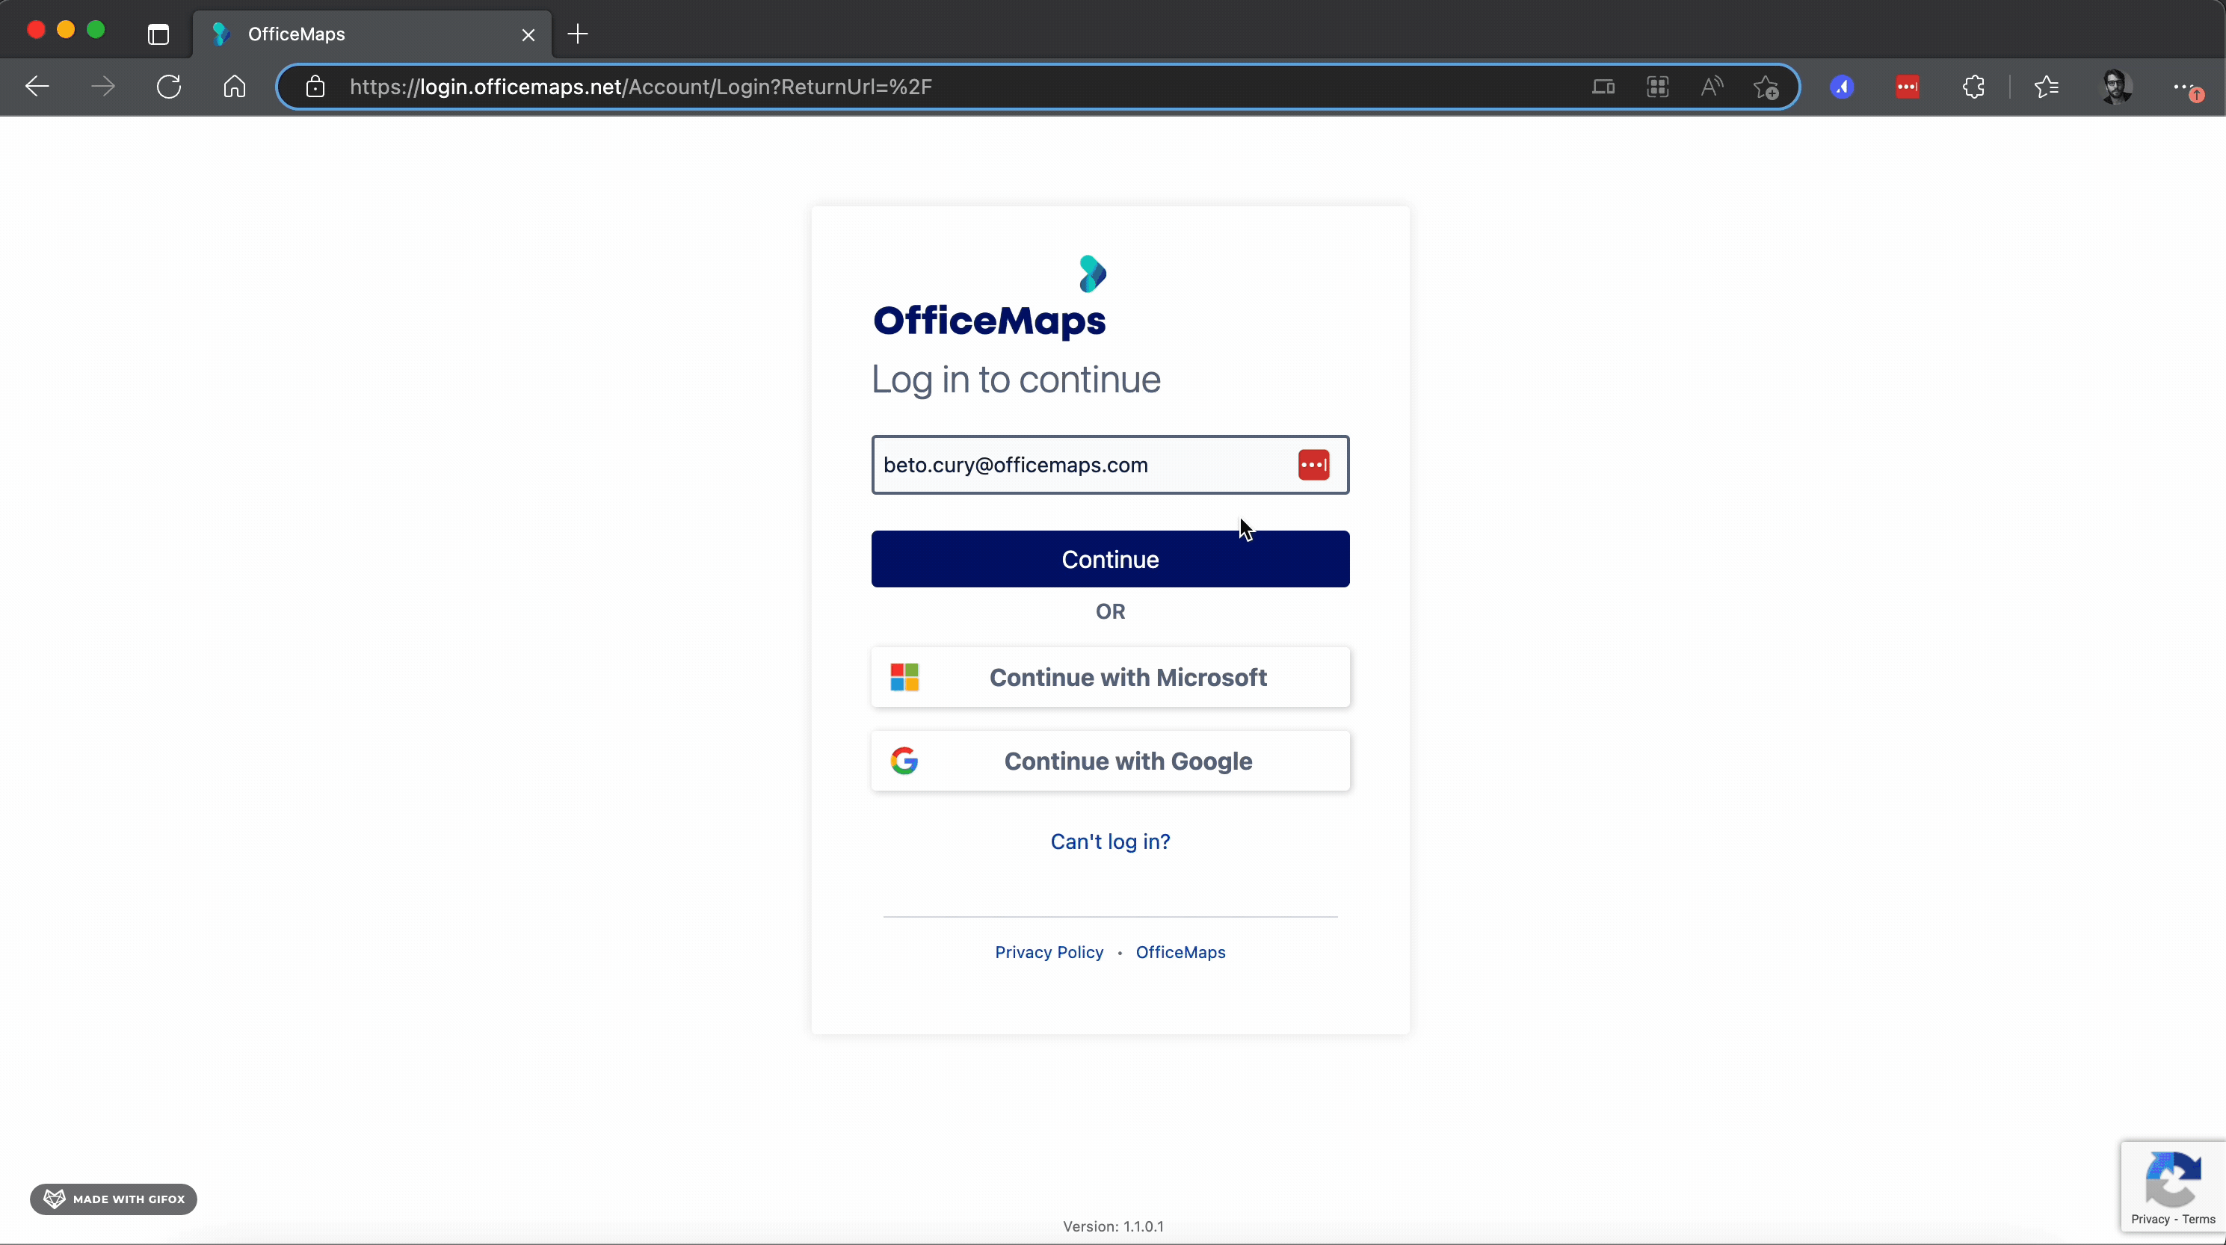Open the Privacy Policy link
Screen dimensions: 2226x1245
1049,952
